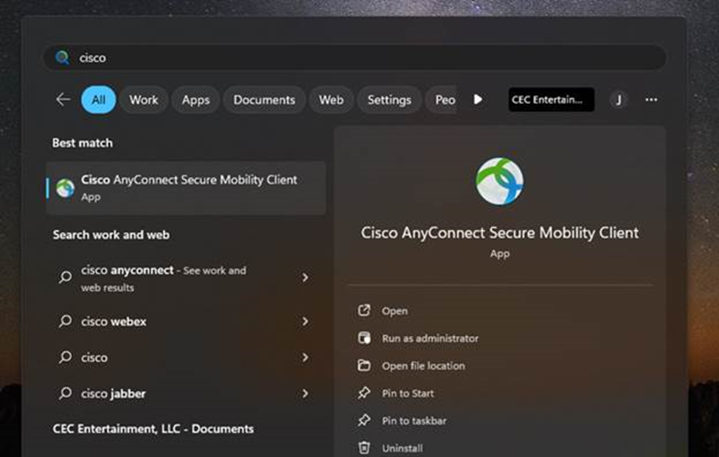
Task: Select the Settings filter tab
Action: (x=389, y=100)
